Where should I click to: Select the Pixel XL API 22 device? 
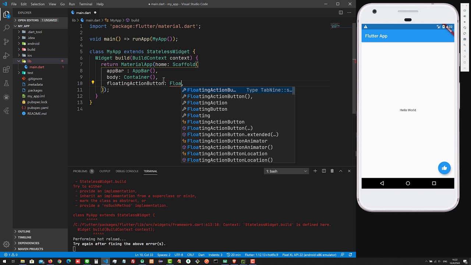click(309, 255)
